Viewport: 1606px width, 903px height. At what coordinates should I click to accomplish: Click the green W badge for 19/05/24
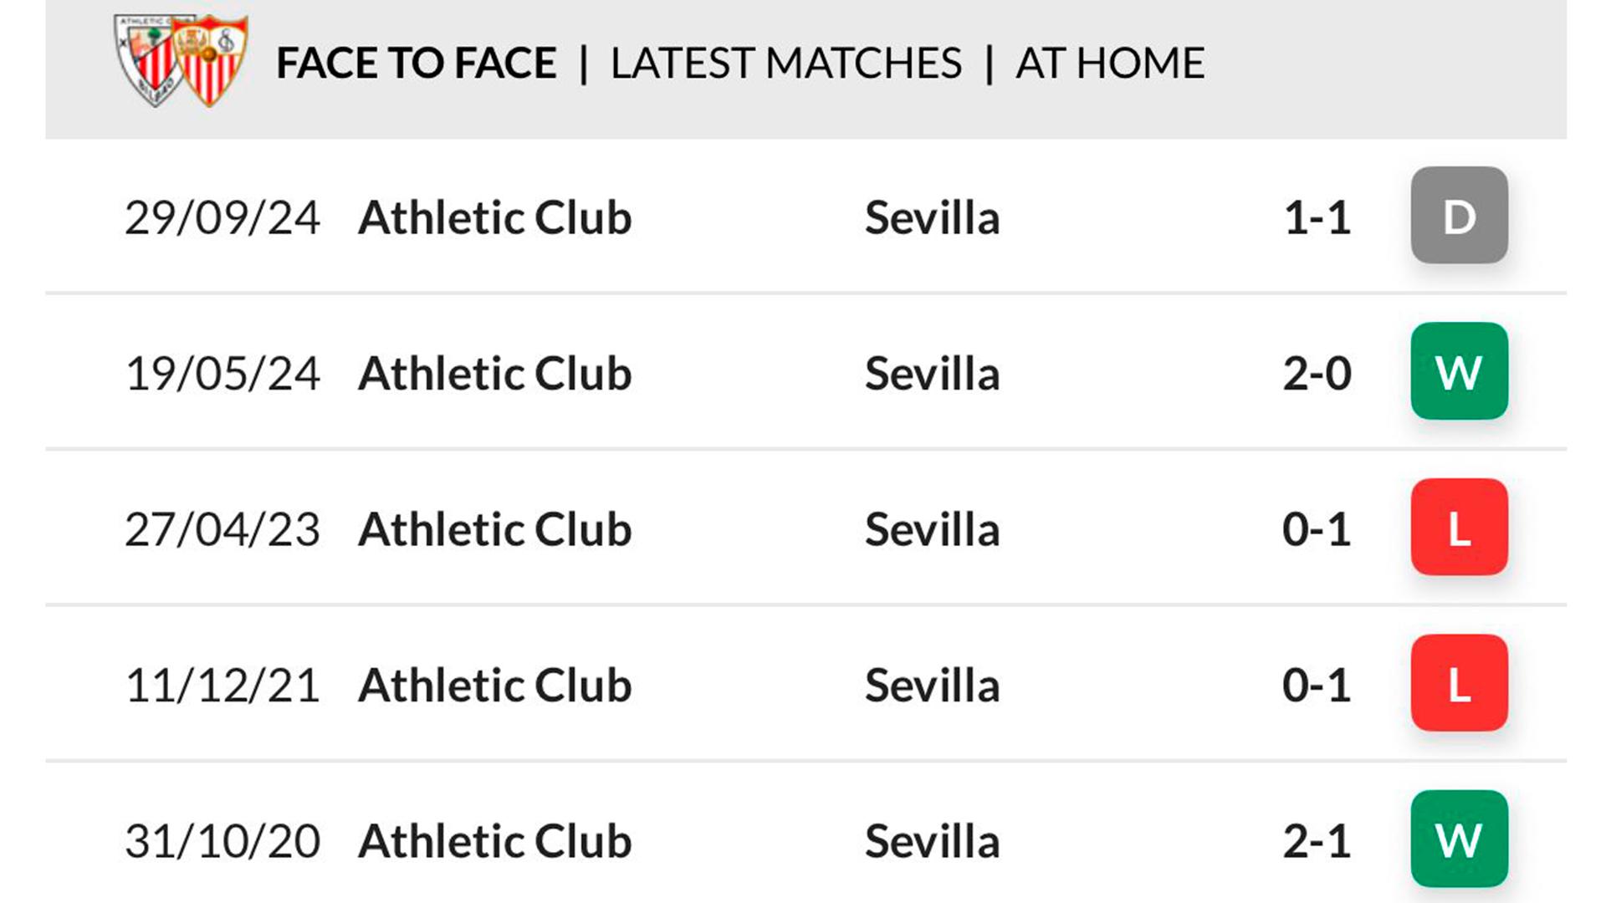[1459, 371]
